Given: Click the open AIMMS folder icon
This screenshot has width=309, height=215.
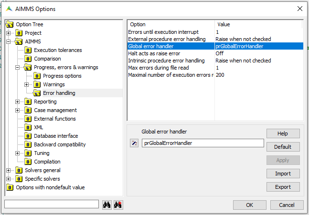Looking at the screenshot, I should pyautogui.click(x=19, y=41).
